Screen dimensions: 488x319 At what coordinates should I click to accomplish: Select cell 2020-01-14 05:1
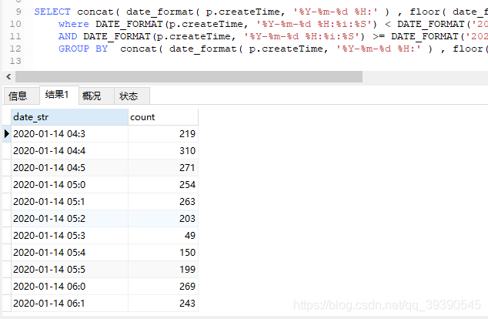[70, 202]
